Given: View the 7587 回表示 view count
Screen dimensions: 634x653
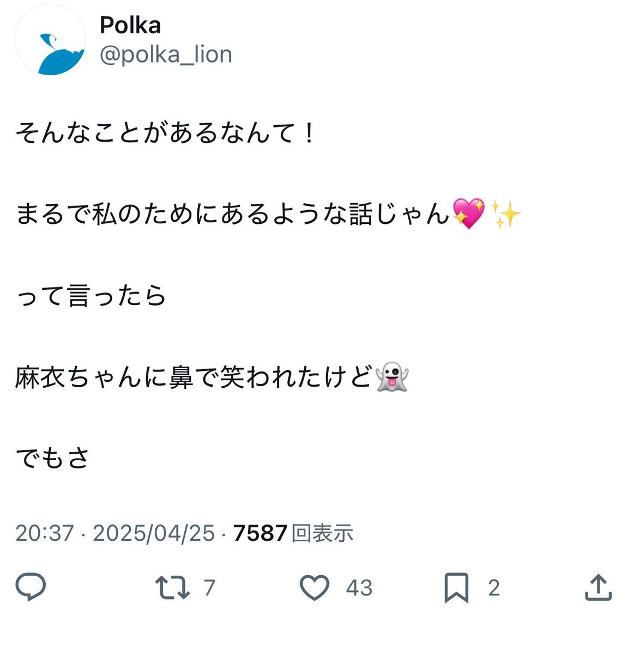Looking at the screenshot, I should point(293,533).
